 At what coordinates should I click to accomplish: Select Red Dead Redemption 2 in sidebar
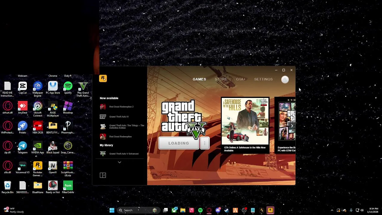117,107
